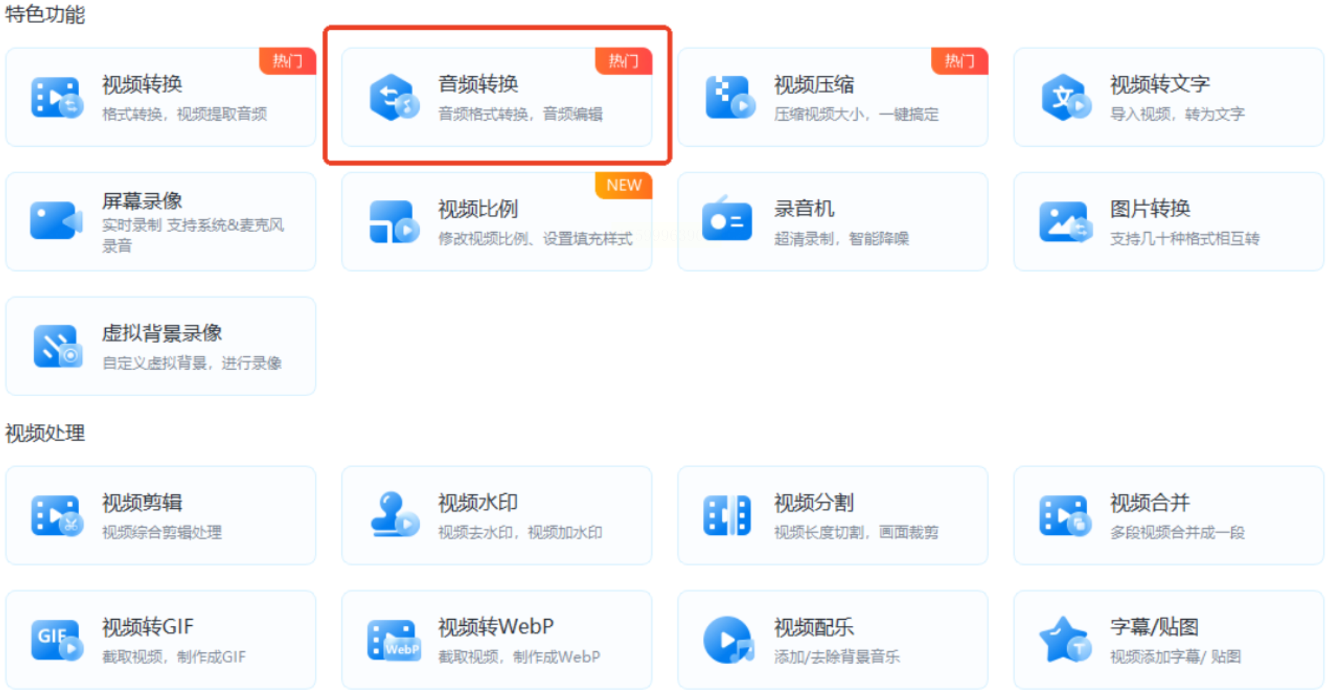Click the 视频比例 ratio icon
The image size is (1333, 697).
[x=393, y=222]
